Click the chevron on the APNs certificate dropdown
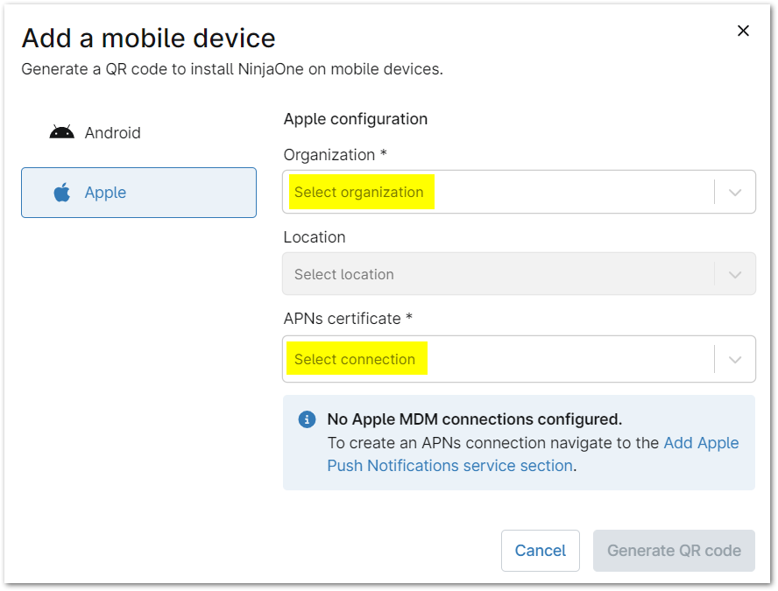The width and height of the screenshot is (778, 591). tap(735, 358)
